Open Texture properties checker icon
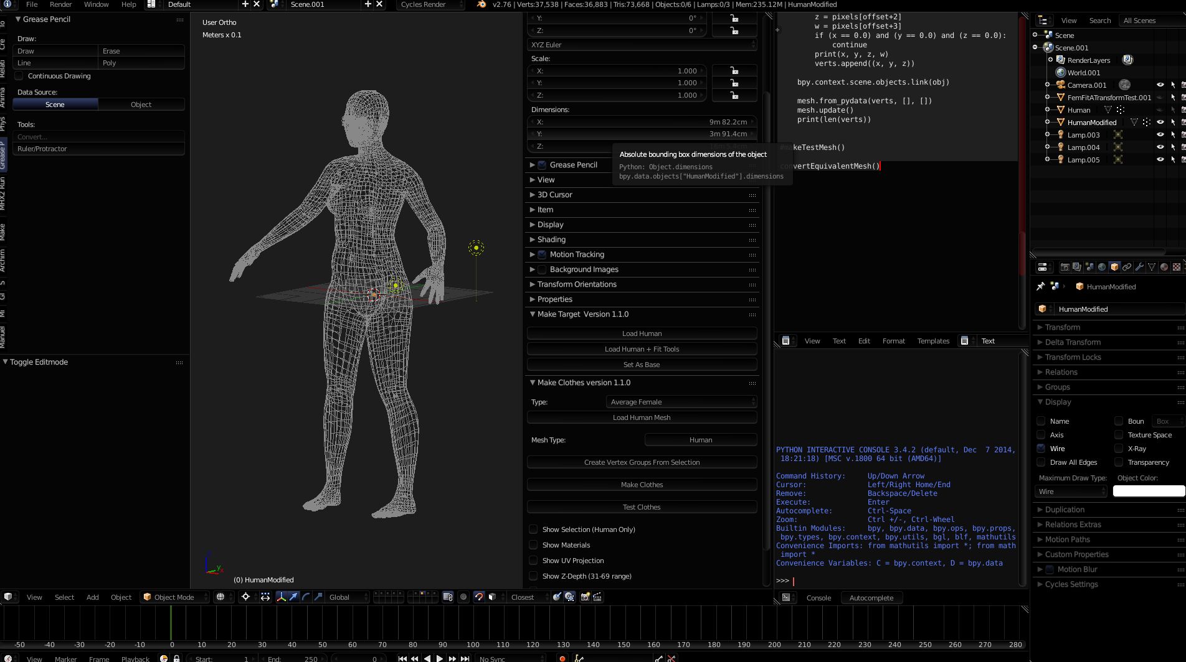Screen dimensions: 1186x662 (1177, 267)
